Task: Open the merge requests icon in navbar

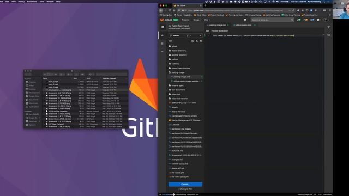Action: [305, 20]
